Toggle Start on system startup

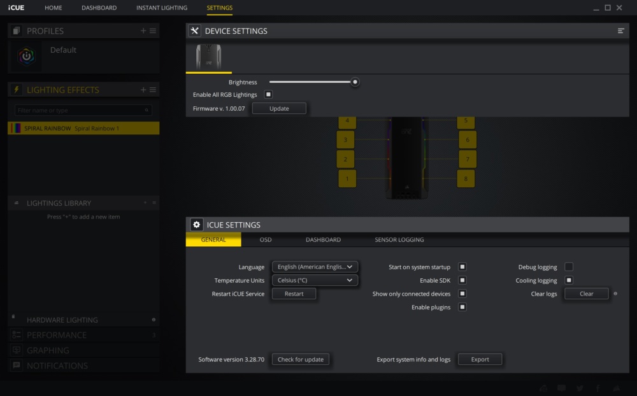click(462, 267)
